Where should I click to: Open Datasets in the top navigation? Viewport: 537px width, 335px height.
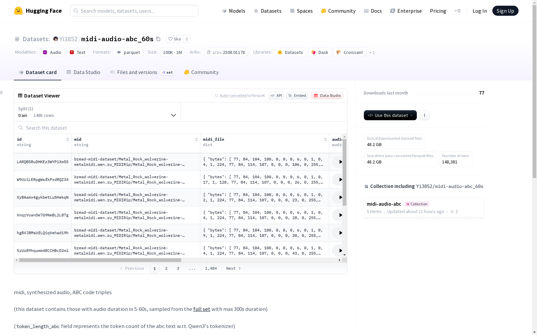(x=267, y=11)
